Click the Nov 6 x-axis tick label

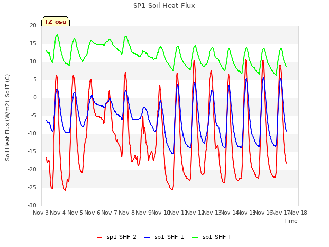coord(93,213)
